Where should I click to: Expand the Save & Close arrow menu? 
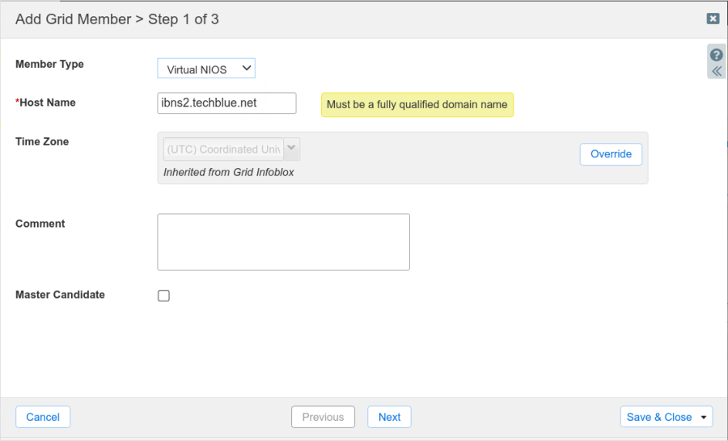(x=704, y=418)
